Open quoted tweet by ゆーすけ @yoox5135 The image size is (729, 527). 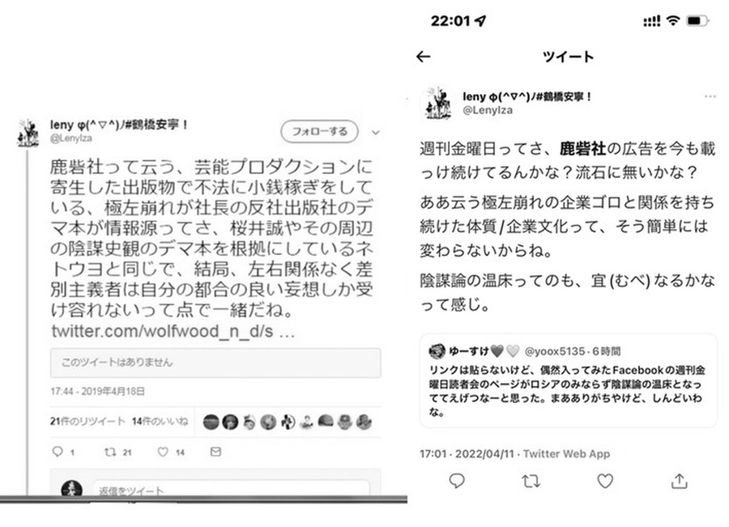pyautogui.click(x=568, y=380)
